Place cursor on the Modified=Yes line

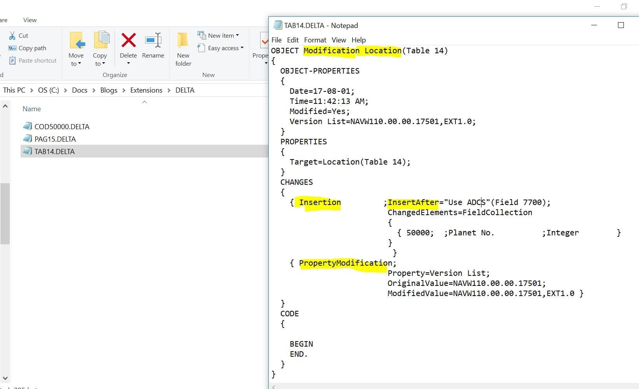[319, 111]
